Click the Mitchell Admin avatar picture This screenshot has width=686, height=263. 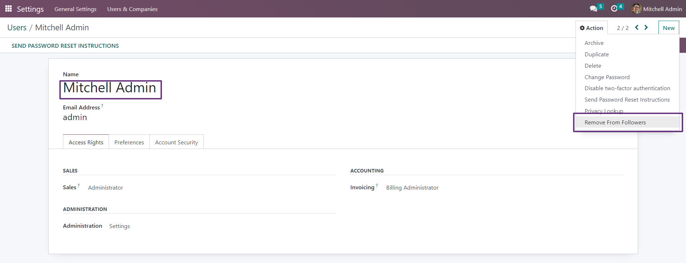[636, 9]
